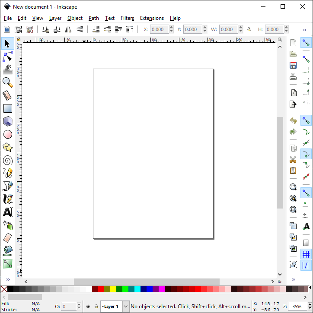Viewport: 313px width, 313px height.
Task: Select the Text tool
Action: [8, 212]
